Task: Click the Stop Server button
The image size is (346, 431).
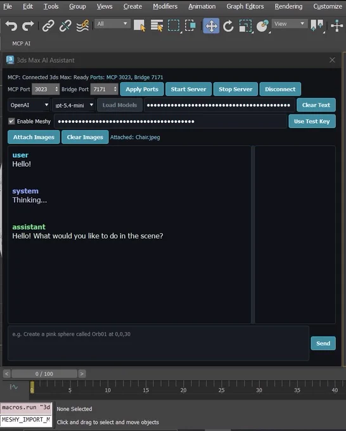Action: pyautogui.click(x=236, y=89)
